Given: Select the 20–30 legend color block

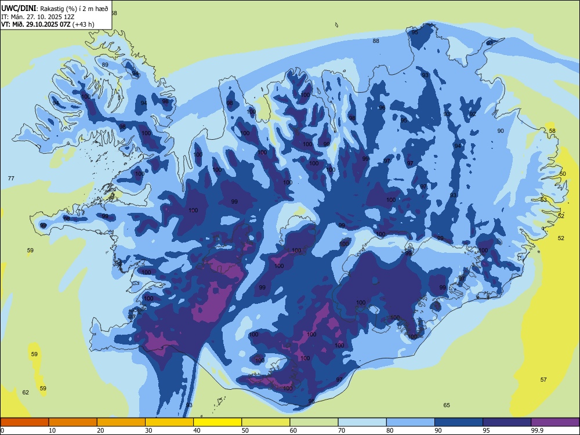Looking at the screenshot, I should pos(121,422).
